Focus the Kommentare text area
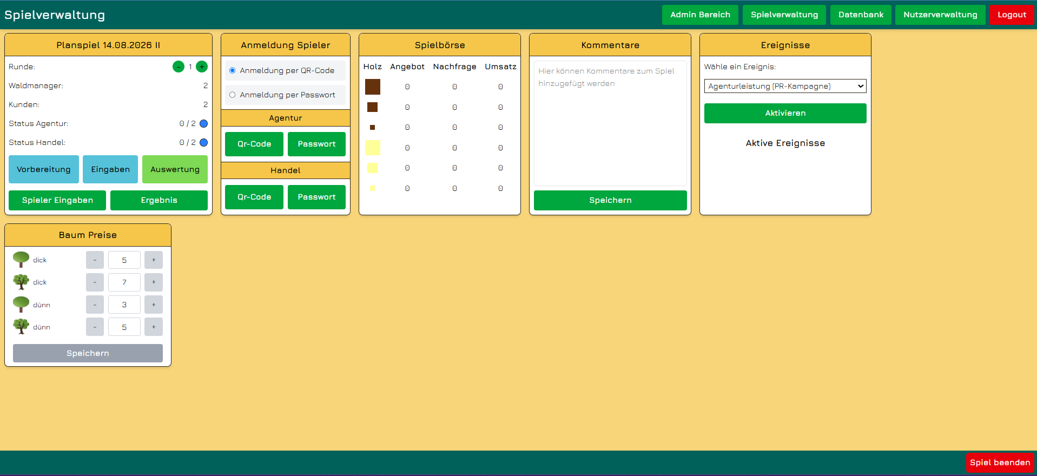 pyautogui.click(x=610, y=123)
